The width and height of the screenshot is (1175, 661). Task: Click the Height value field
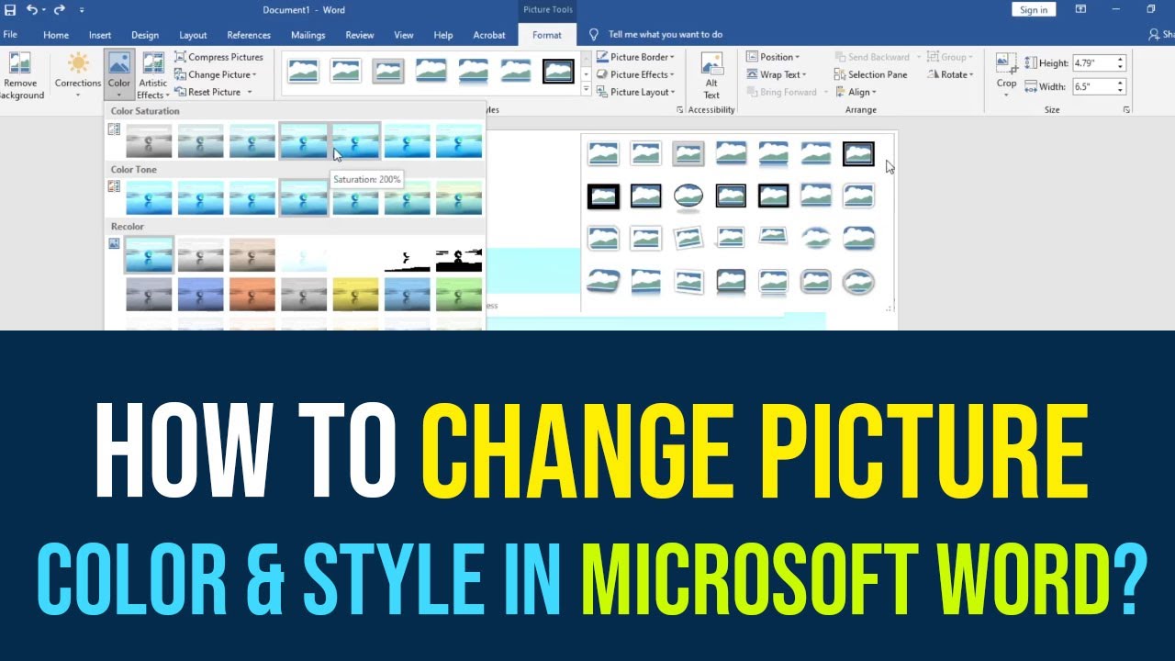(x=1092, y=63)
